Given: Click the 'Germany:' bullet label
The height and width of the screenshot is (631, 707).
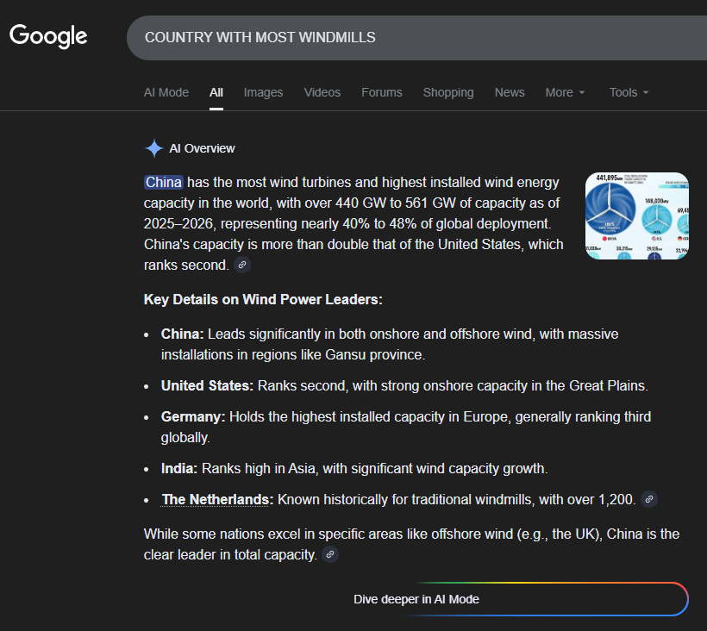Looking at the screenshot, I should pyautogui.click(x=193, y=417).
